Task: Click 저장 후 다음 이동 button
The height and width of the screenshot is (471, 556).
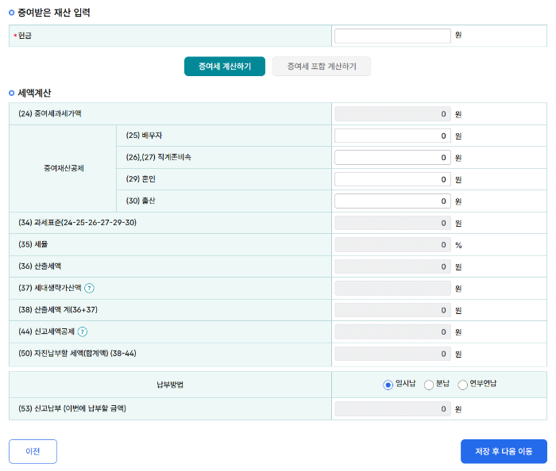Action: click(504, 451)
